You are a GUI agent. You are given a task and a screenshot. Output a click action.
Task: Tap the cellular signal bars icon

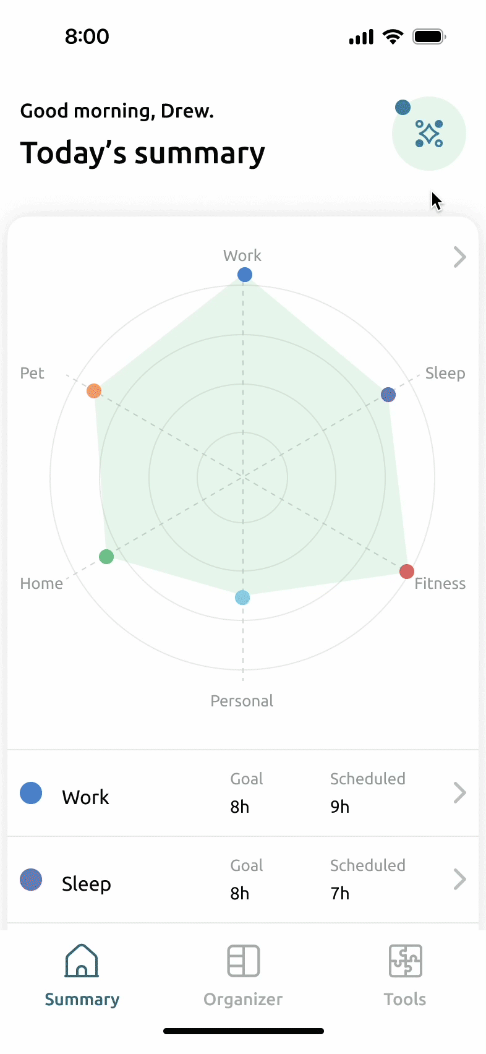pyautogui.click(x=361, y=37)
